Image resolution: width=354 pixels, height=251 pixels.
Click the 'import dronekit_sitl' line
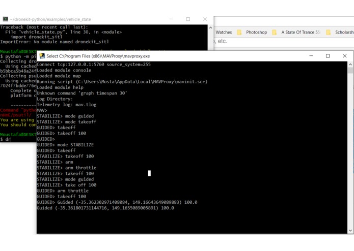pyautogui.click(x=36, y=37)
